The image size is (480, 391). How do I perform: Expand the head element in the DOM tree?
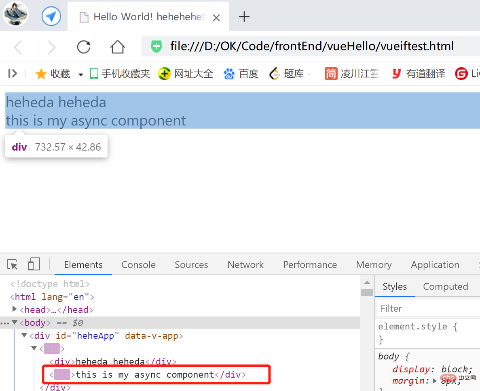point(15,309)
